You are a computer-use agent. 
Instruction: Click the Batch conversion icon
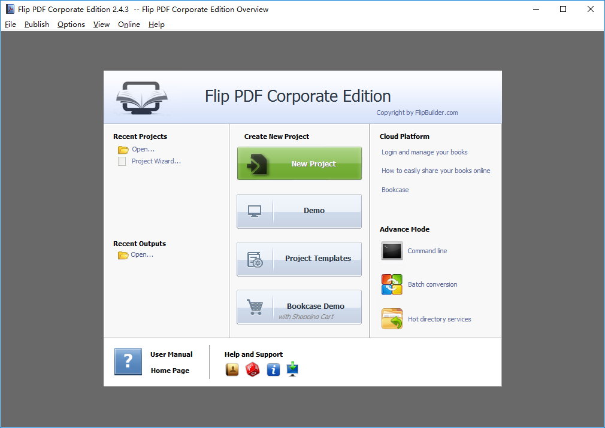[392, 284]
